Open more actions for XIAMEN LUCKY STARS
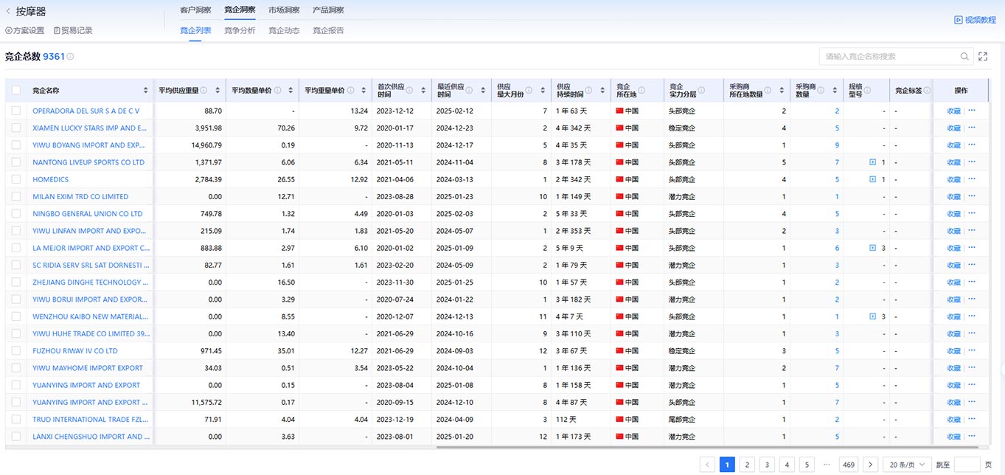This screenshot has height=475, width=1005. (x=972, y=128)
